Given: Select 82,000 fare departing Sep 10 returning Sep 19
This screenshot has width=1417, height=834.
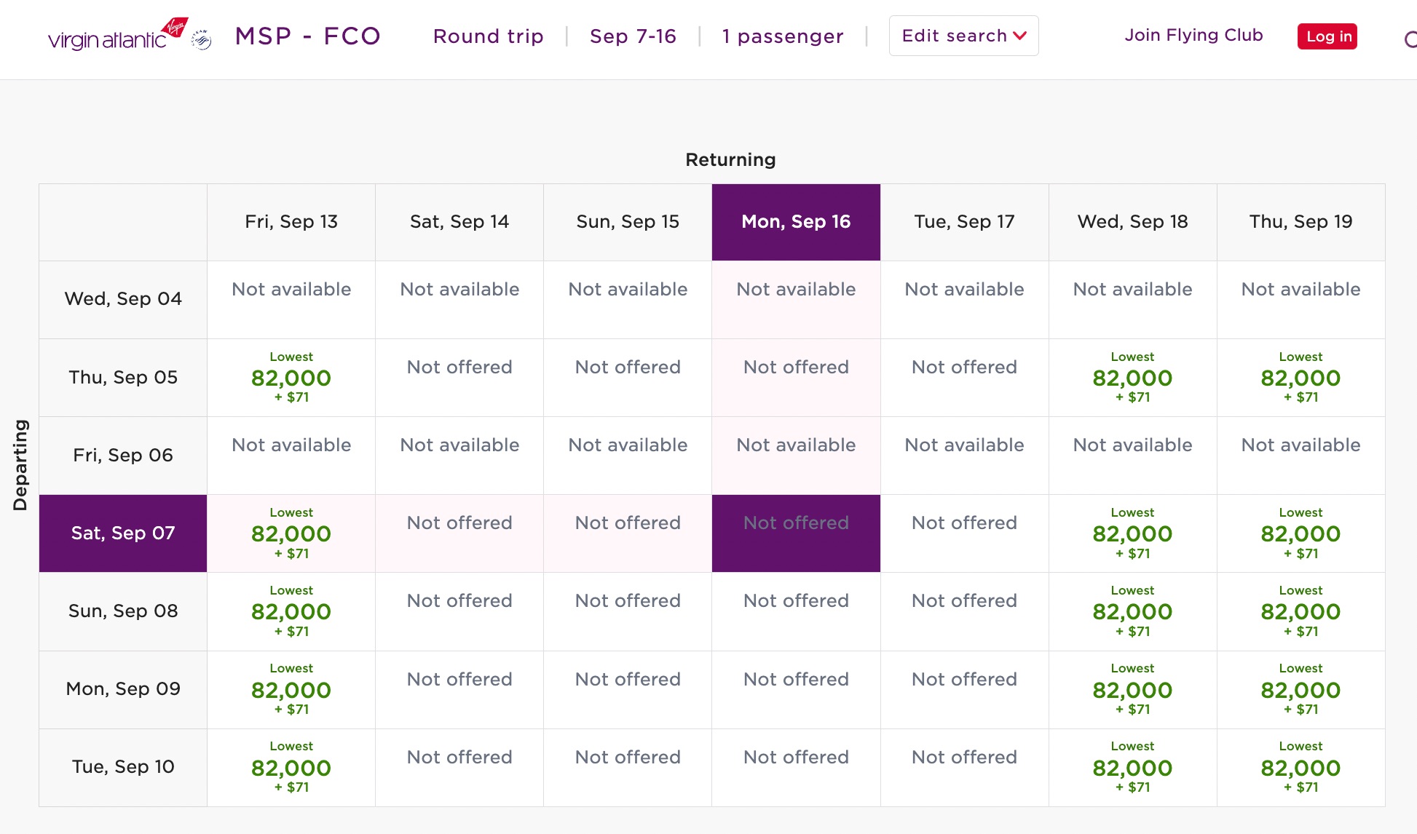Looking at the screenshot, I should tap(1300, 767).
